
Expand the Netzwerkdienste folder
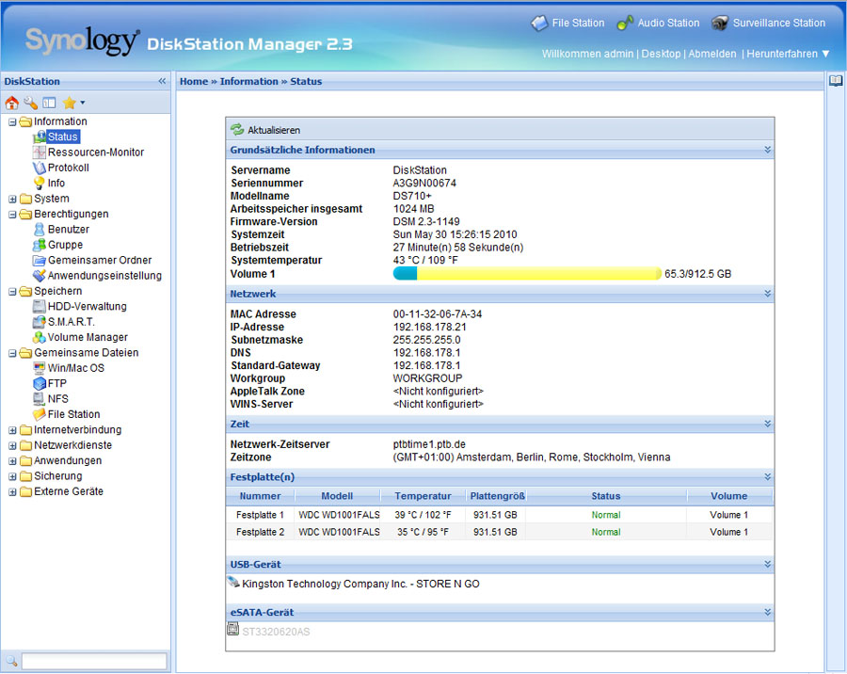12,446
